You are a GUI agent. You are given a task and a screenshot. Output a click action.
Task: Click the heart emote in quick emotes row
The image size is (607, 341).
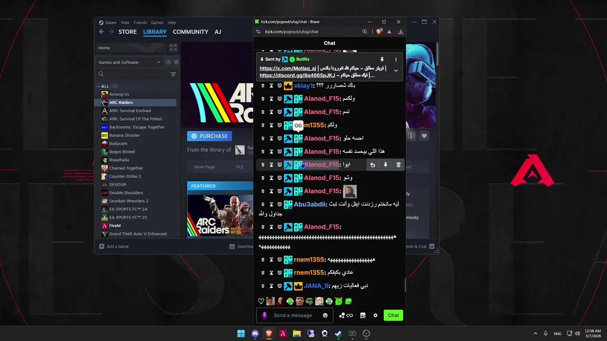pyautogui.click(x=261, y=301)
